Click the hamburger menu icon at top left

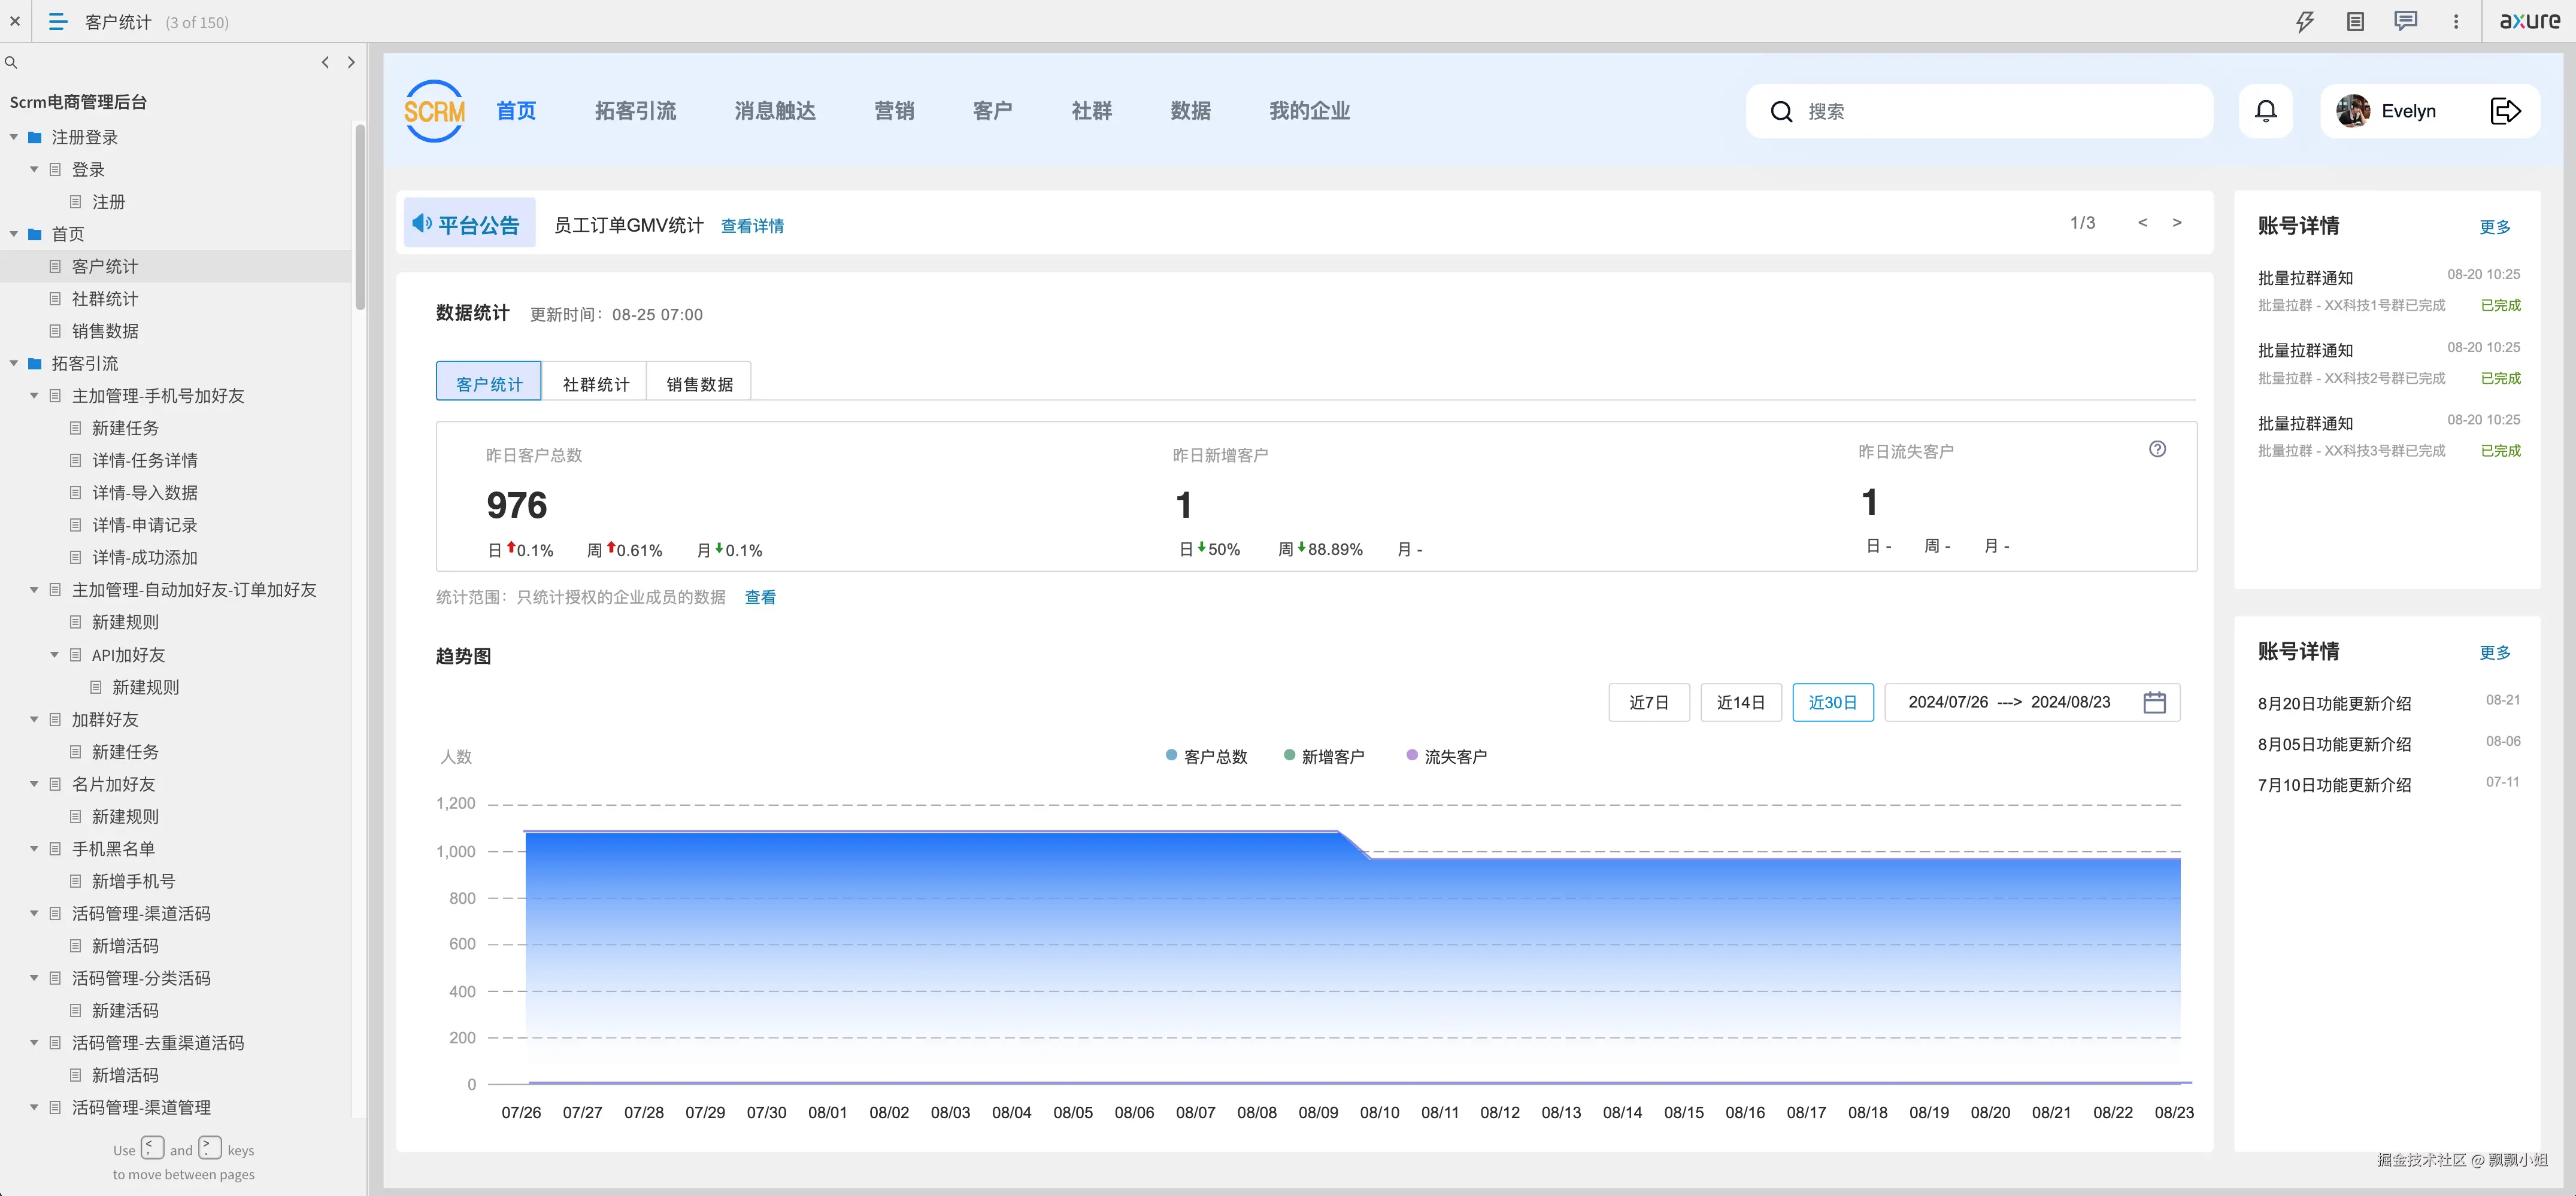57,21
